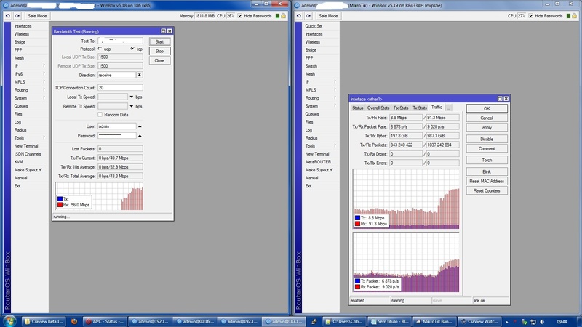Open Quick Set in right WinBox menu
The image size is (582, 327).
coord(314,26)
